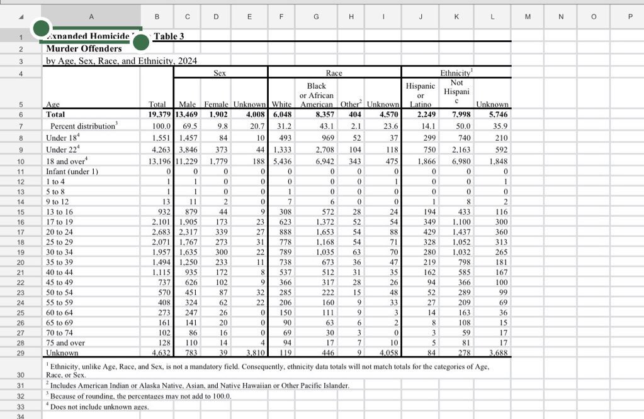Click the 'Hispanic or Latino' header cell
644x419 pixels.
tap(420, 95)
